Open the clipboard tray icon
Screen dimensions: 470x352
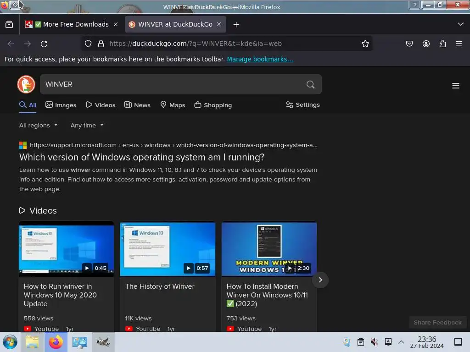pyautogui.click(x=361, y=342)
